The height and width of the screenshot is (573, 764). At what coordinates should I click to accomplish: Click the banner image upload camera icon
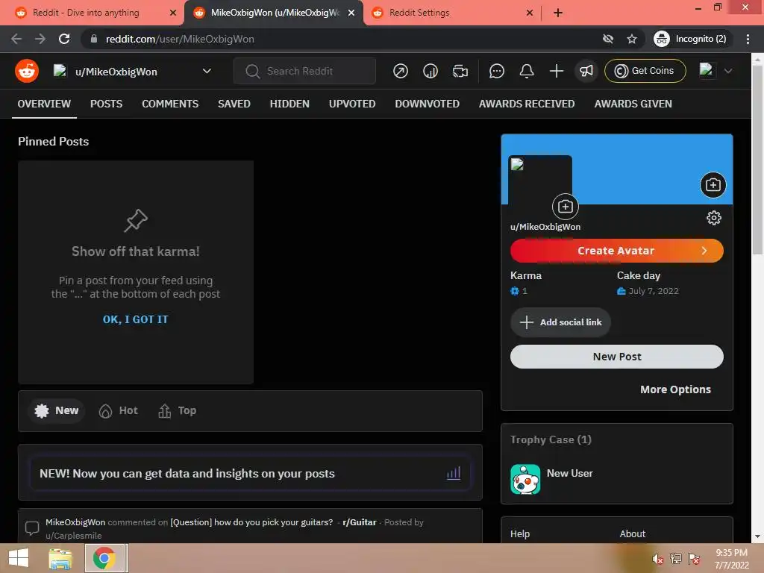point(713,185)
